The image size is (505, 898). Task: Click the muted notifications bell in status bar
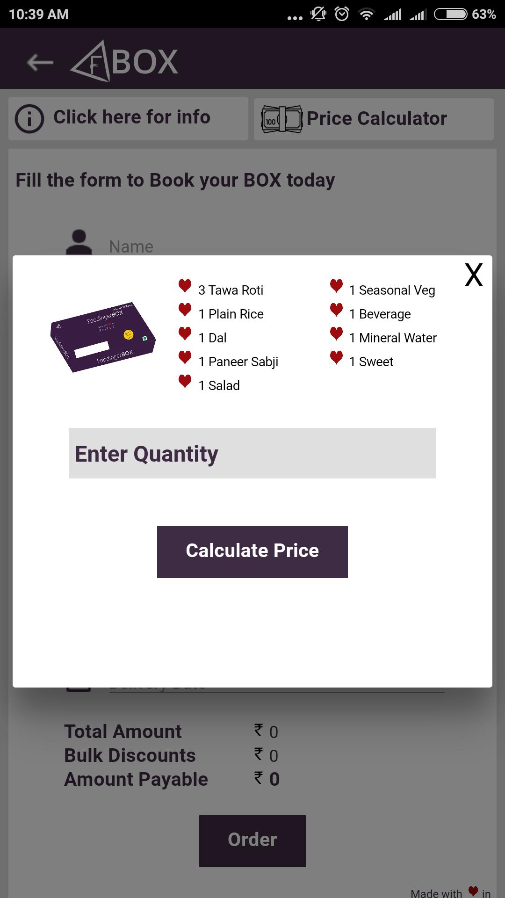(318, 14)
